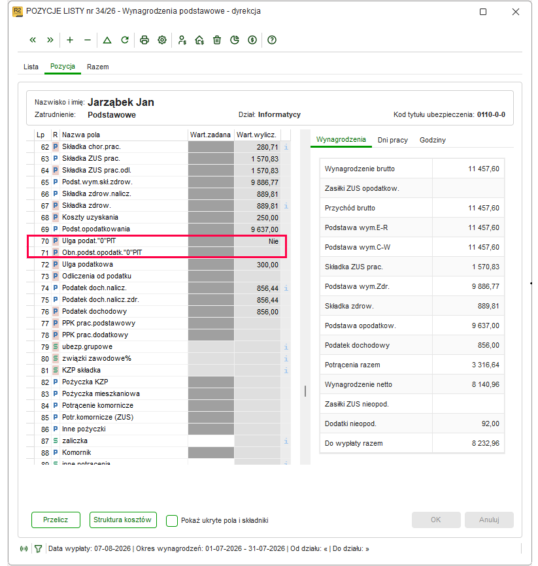Image resolution: width=538 pixels, height=566 pixels.
Task: Open Struktura kosztów
Action: click(x=123, y=520)
